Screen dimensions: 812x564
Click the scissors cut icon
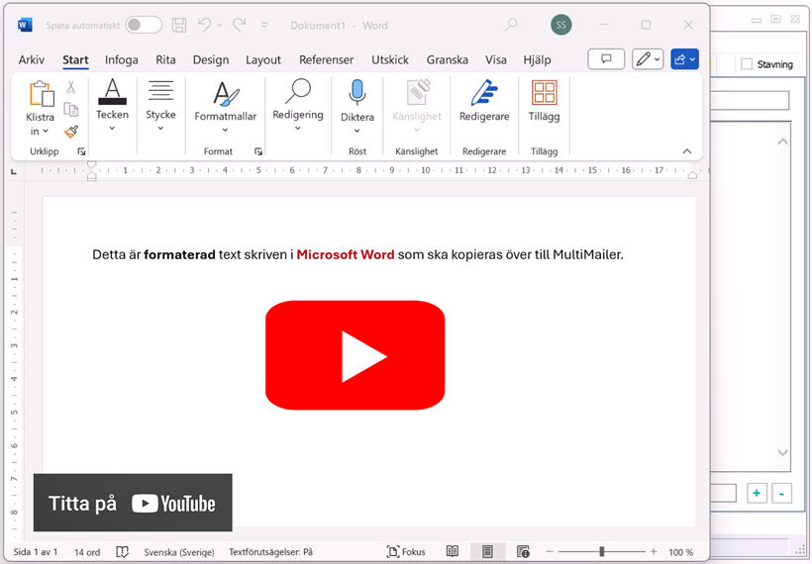(71, 87)
